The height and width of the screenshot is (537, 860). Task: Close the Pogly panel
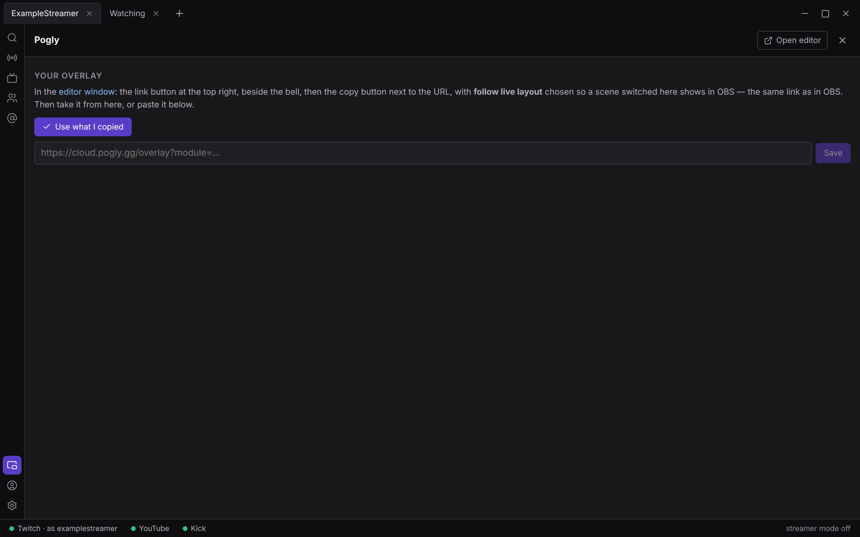pos(843,40)
